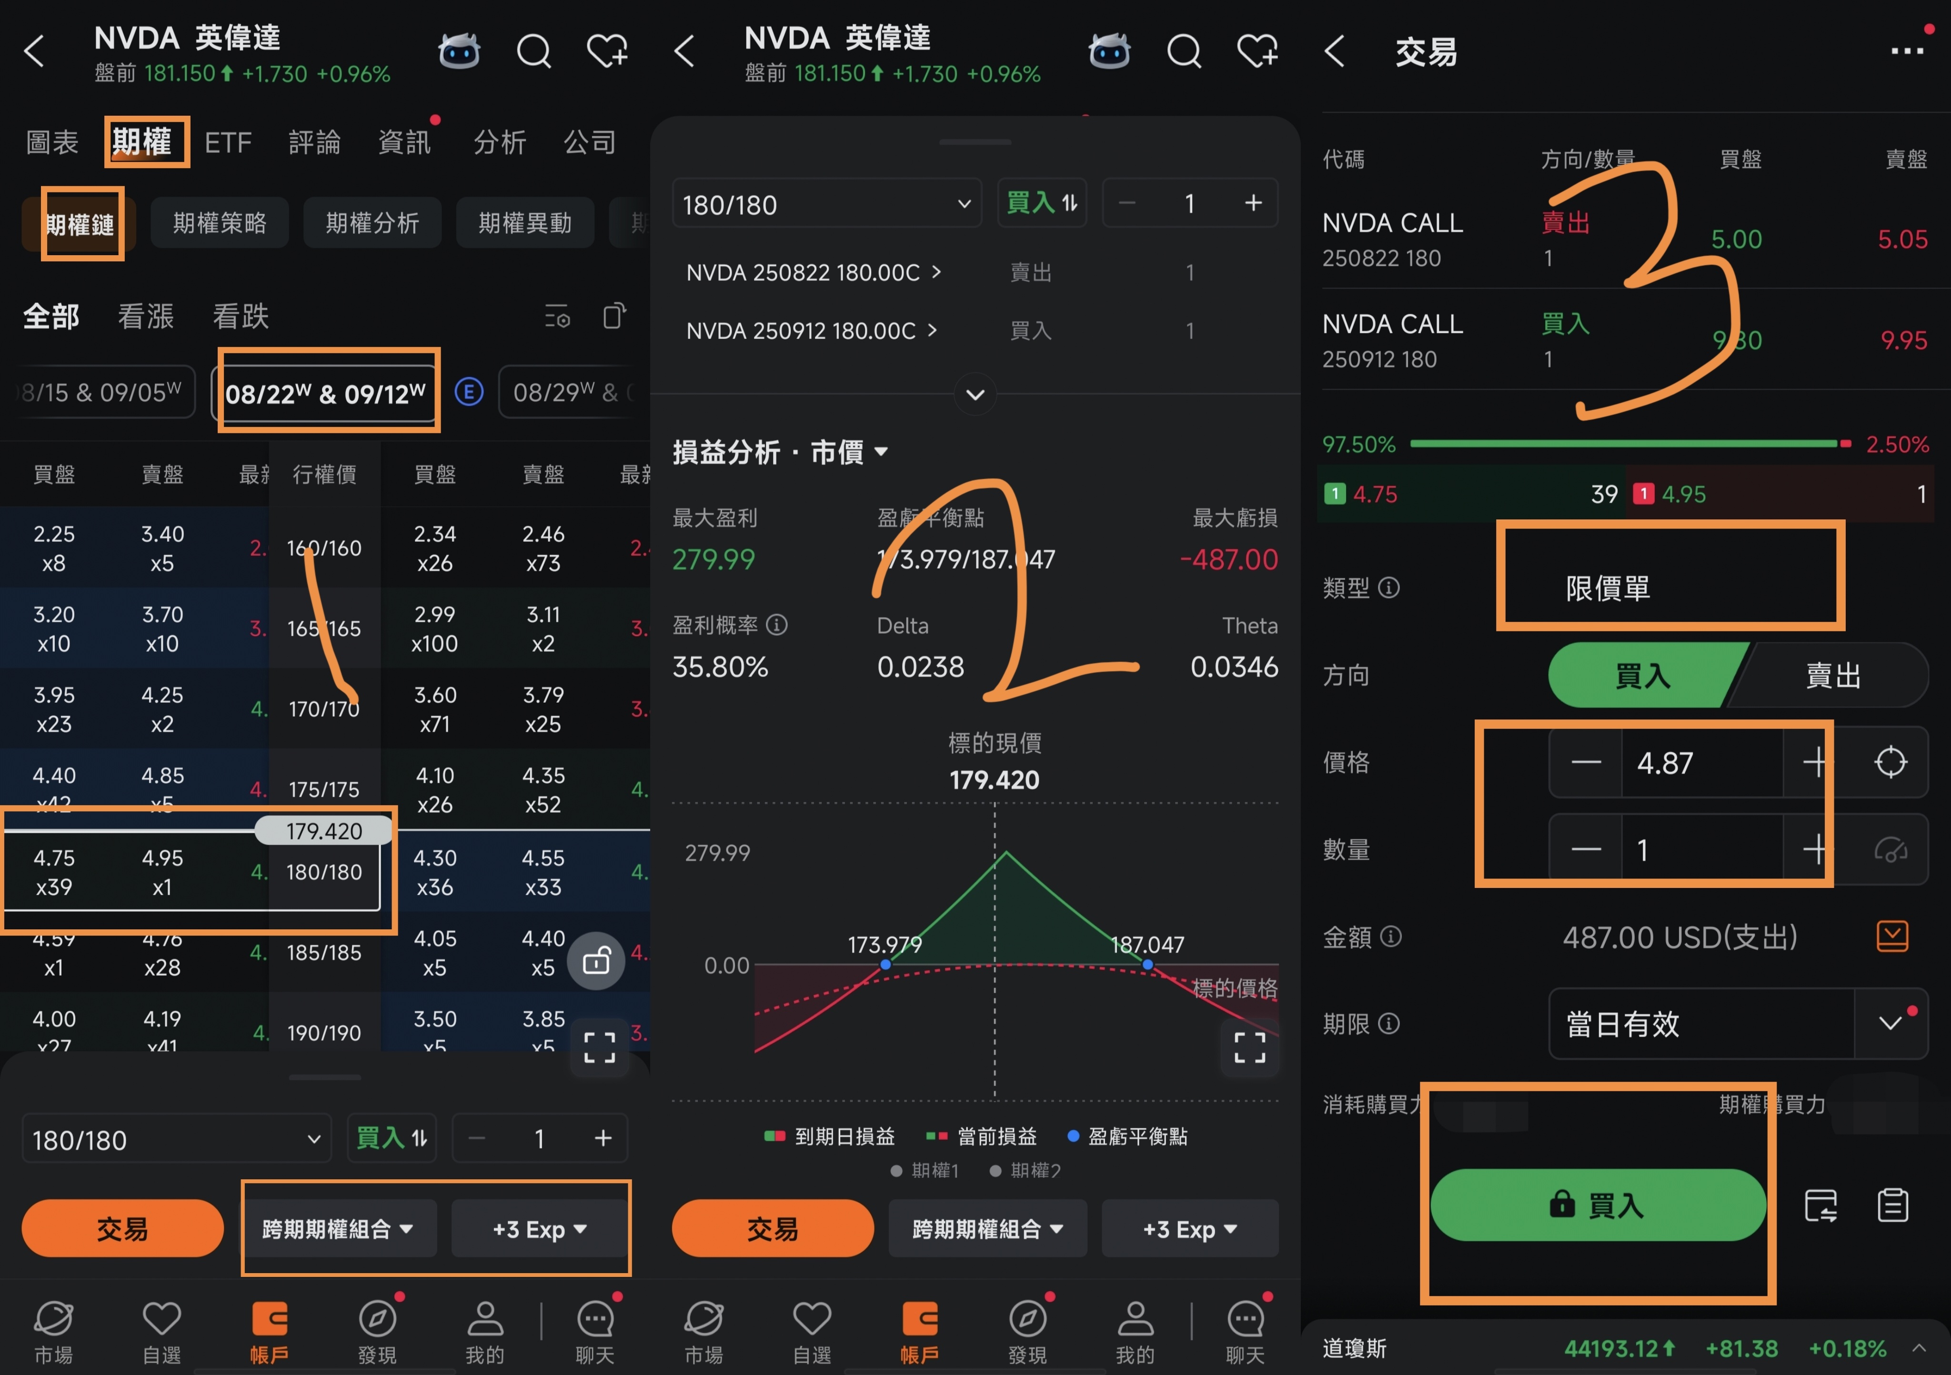Select the 08/29 expiration date chip
The image size is (1951, 1375).
pyautogui.click(x=566, y=391)
